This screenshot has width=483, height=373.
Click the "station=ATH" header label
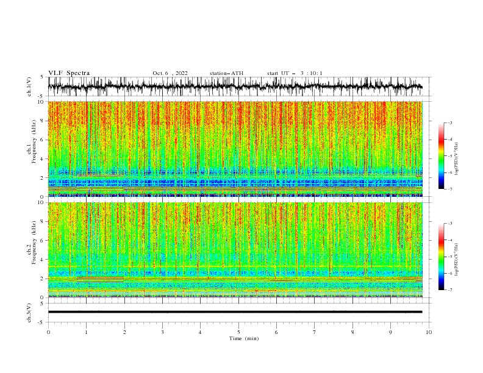(x=226, y=73)
